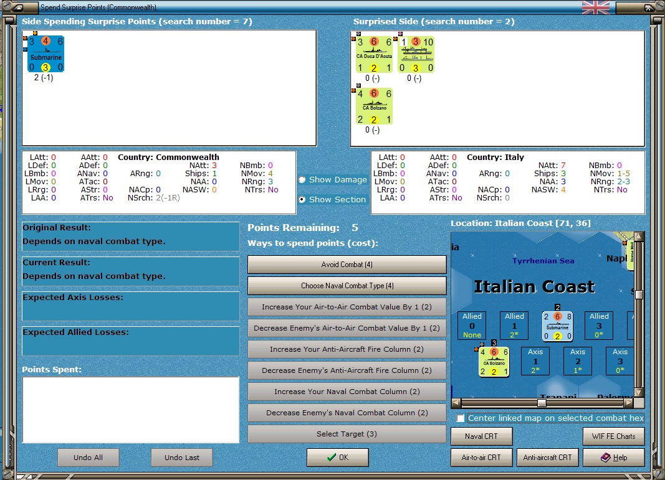The image size is (665, 480).
Task: Click the British flag icon in title bar
Action: [x=595, y=7]
